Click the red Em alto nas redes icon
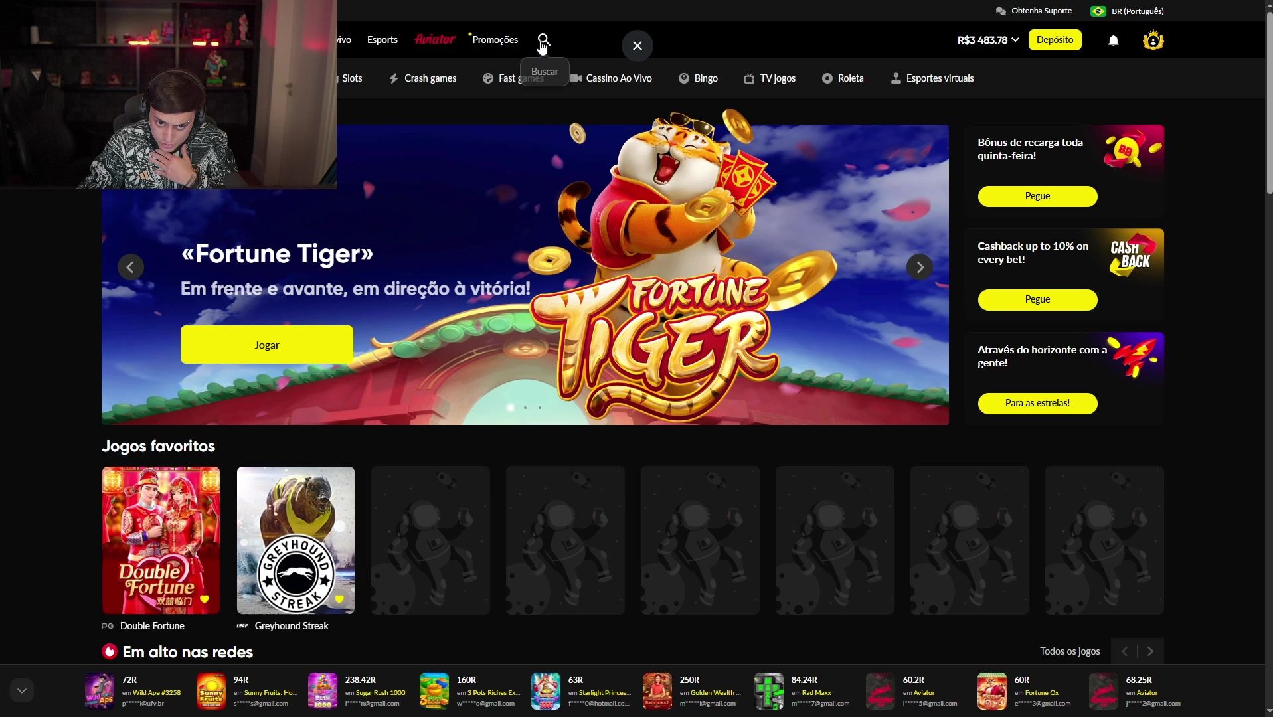The width and height of the screenshot is (1273, 717). (x=109, y=652)
